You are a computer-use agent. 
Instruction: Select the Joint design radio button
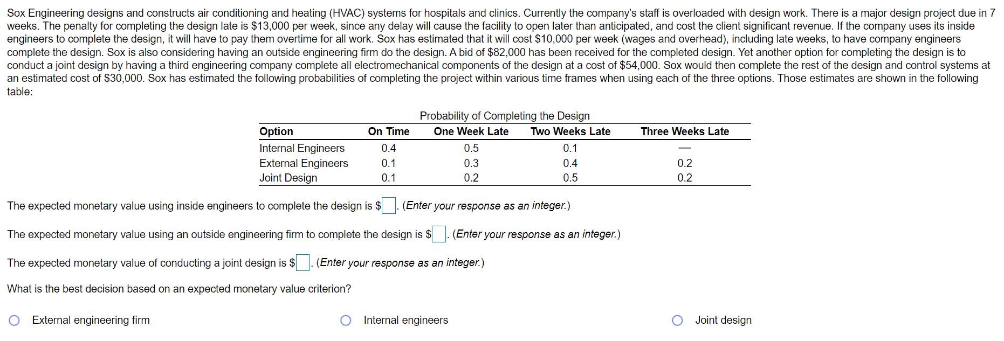coord(678,320)
